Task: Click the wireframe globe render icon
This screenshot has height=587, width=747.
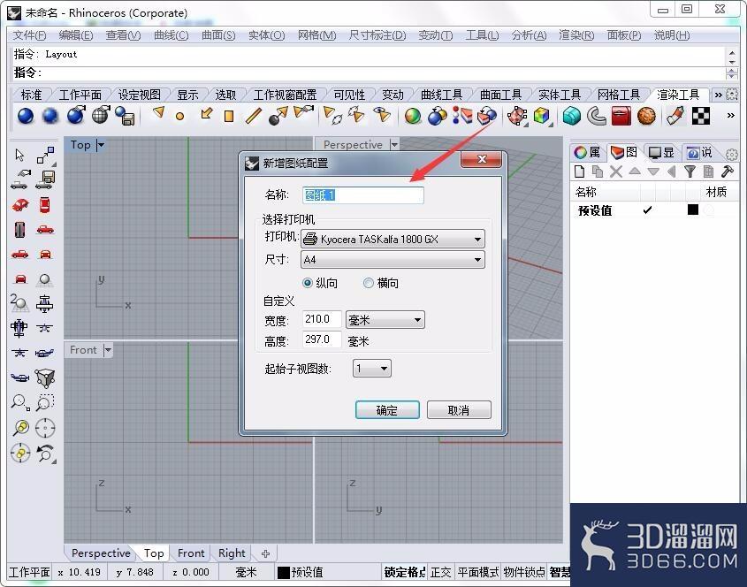Action: pyautogui.click(x=101, y=116)
